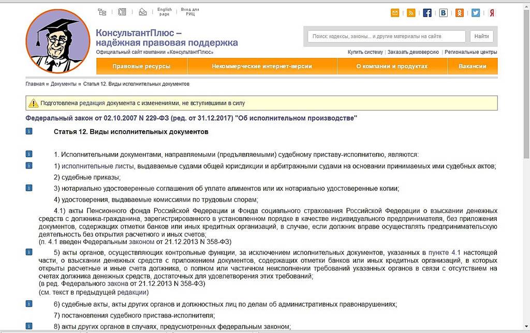Image resolution: width=530 pixels, height=333 pixels.
Task: Follow the Купить систему link
Action: (365, 52)
